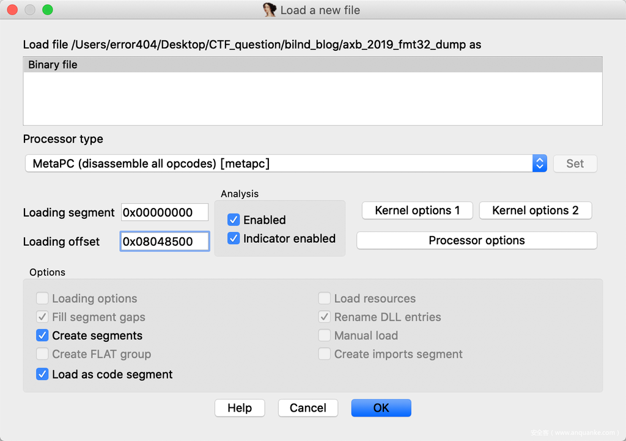
Task: Confirm loading with OK button
Action: coord(381,408)
